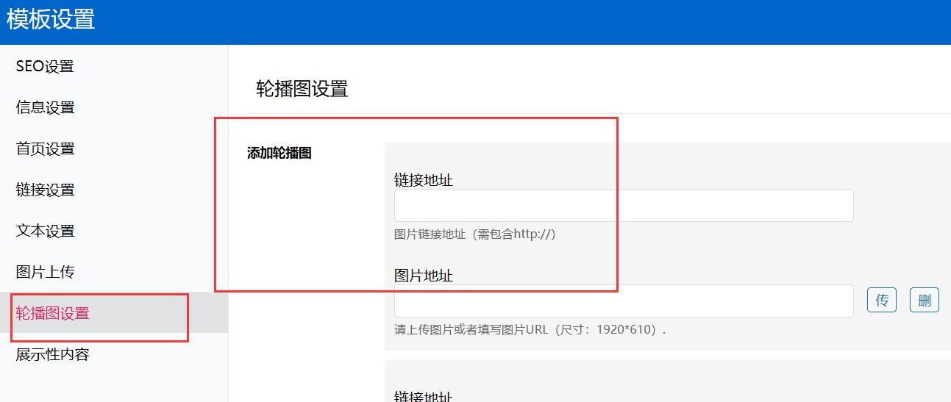Screen dimensions: 951x402
Task: Open the 链接设置 sidebar item
Action: 46,190
